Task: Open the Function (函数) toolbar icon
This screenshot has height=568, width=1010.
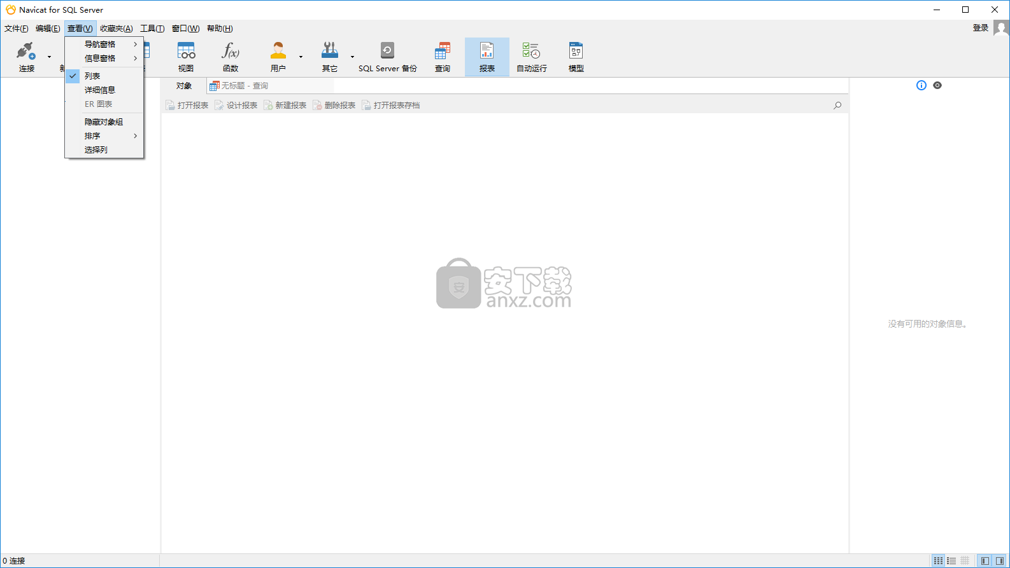Action: coord(231,57)
